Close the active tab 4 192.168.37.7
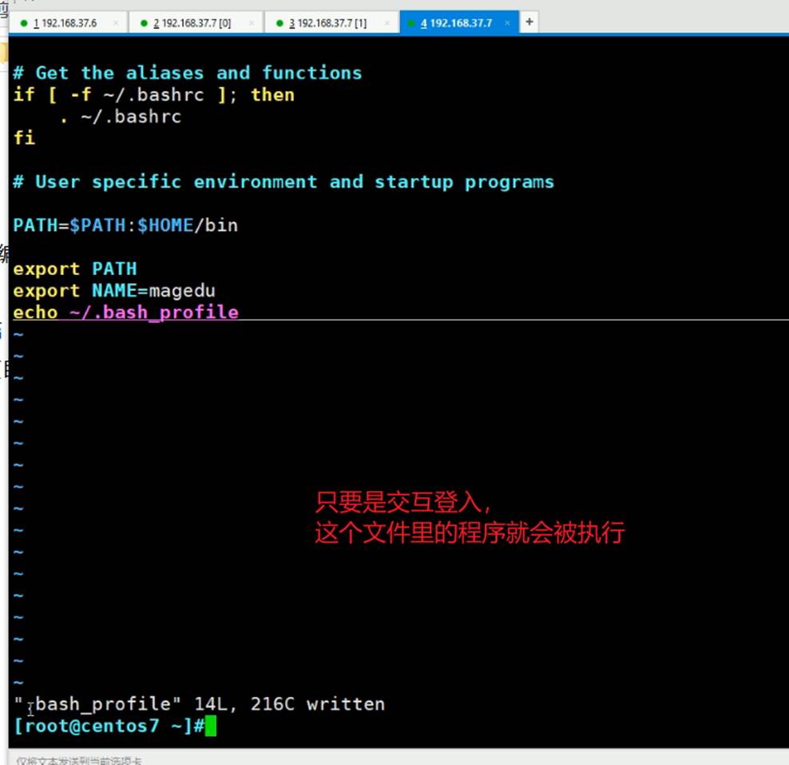This screenshot has height=765, width=789. point(508,24)
